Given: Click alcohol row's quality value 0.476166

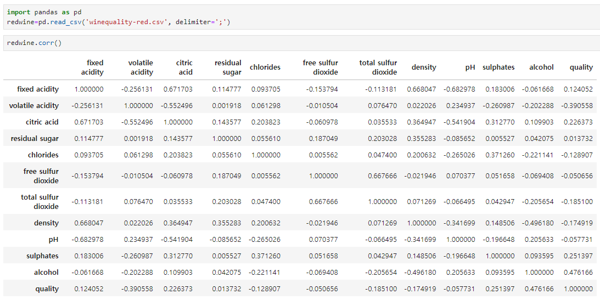Looking at the screenshot, I should (578, 272).
